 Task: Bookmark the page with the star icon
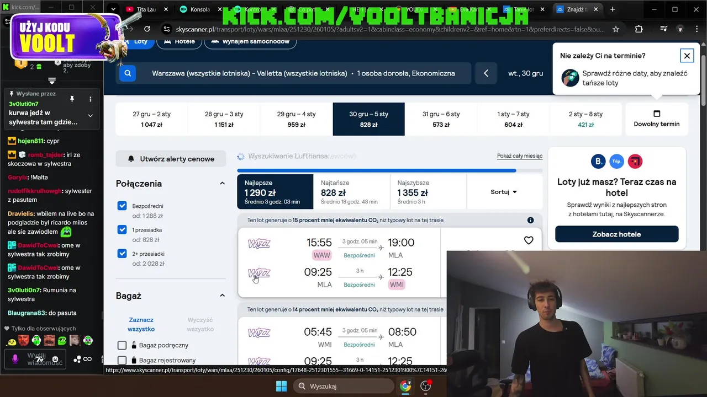tap(616, 29)
